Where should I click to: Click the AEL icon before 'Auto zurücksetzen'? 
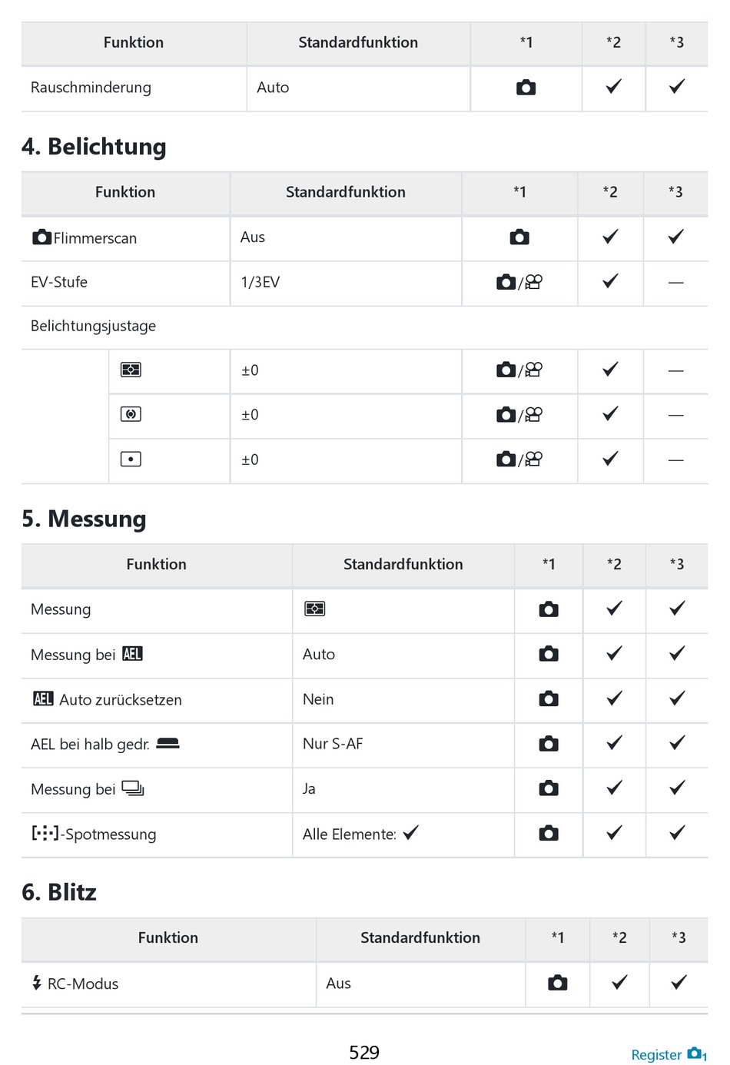click(x=43, y=698)
